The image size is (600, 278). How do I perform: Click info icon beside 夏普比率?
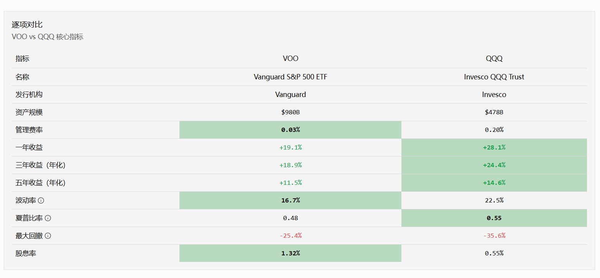click(x=48, y=218)
